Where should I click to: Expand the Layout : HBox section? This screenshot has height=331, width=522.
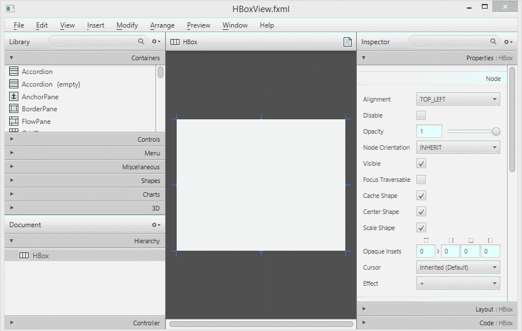[437, 309]
